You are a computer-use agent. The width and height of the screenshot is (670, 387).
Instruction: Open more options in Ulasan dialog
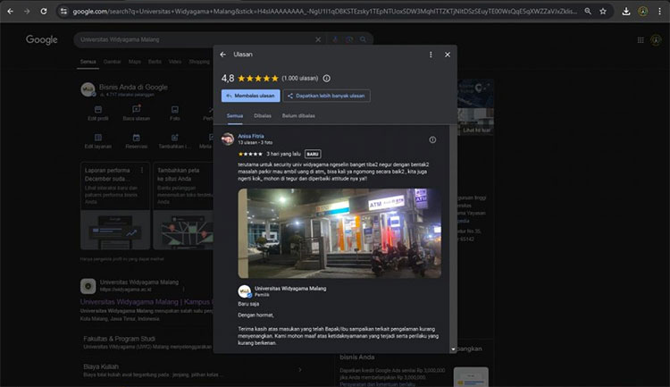431,55
